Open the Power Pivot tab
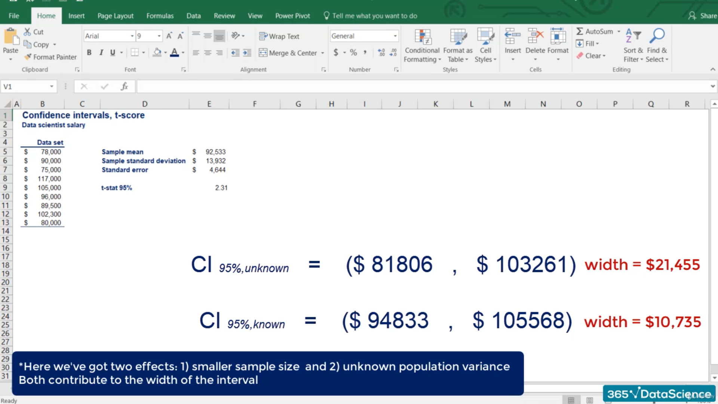 (292, 16)
